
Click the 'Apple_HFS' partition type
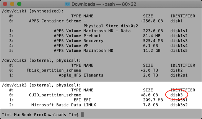pos(70,75)
